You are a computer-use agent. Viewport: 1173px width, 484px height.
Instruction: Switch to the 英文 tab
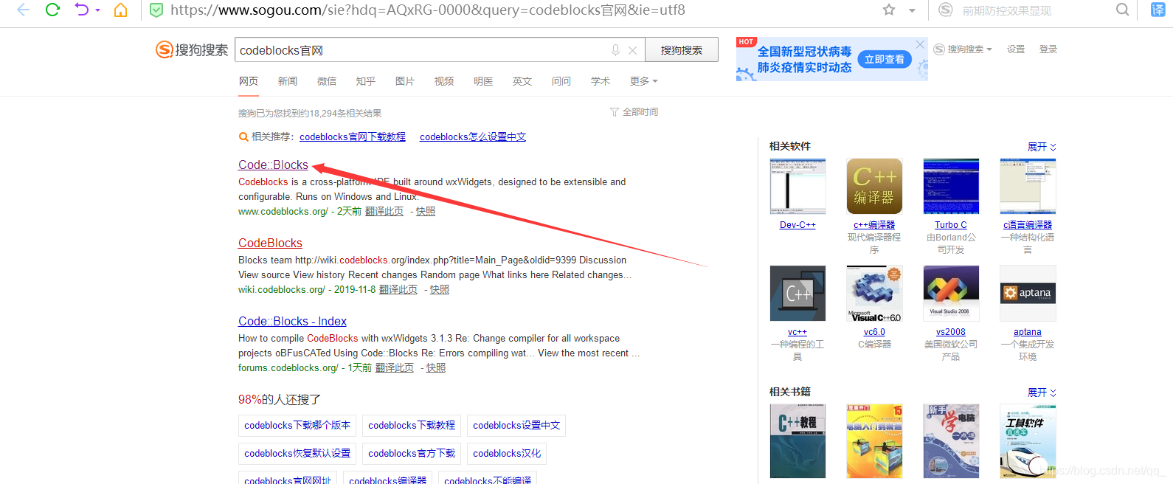coord(522,81)
